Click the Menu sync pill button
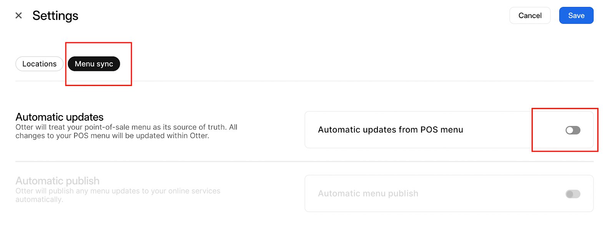 (93, 64)
